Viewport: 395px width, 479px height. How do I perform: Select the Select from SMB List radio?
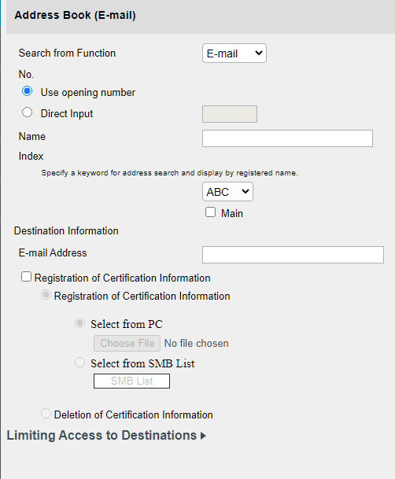79,363
